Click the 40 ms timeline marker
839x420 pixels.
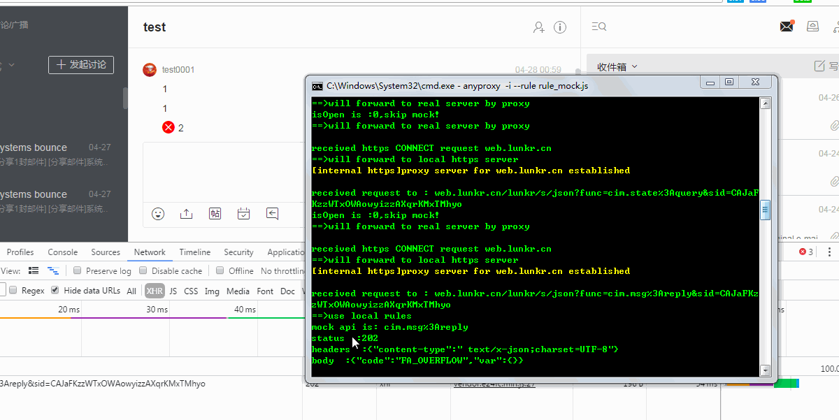[x=245, y=310]
